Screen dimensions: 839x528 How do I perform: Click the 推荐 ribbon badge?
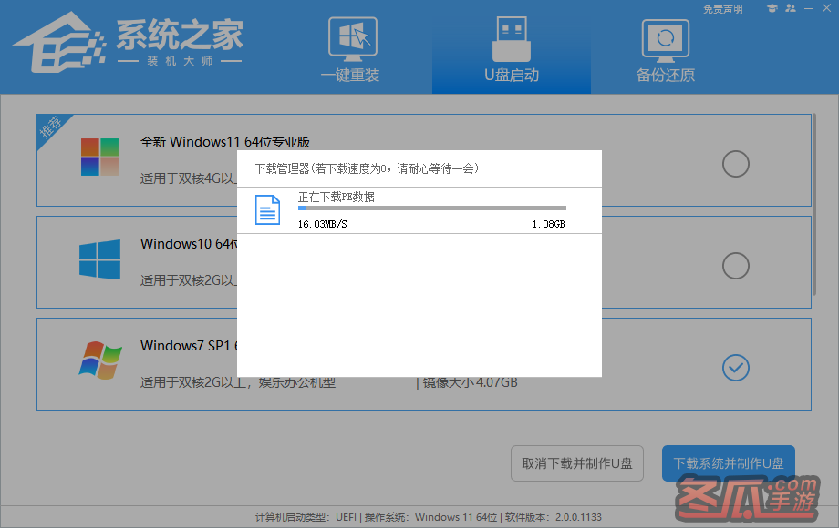tap(51, 127)
